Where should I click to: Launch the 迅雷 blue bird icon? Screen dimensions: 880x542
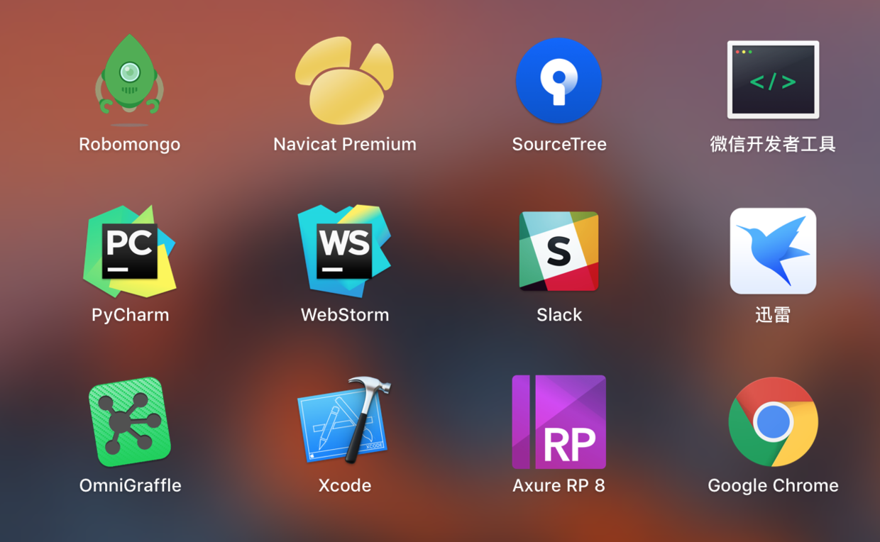(x=773, y=251)
